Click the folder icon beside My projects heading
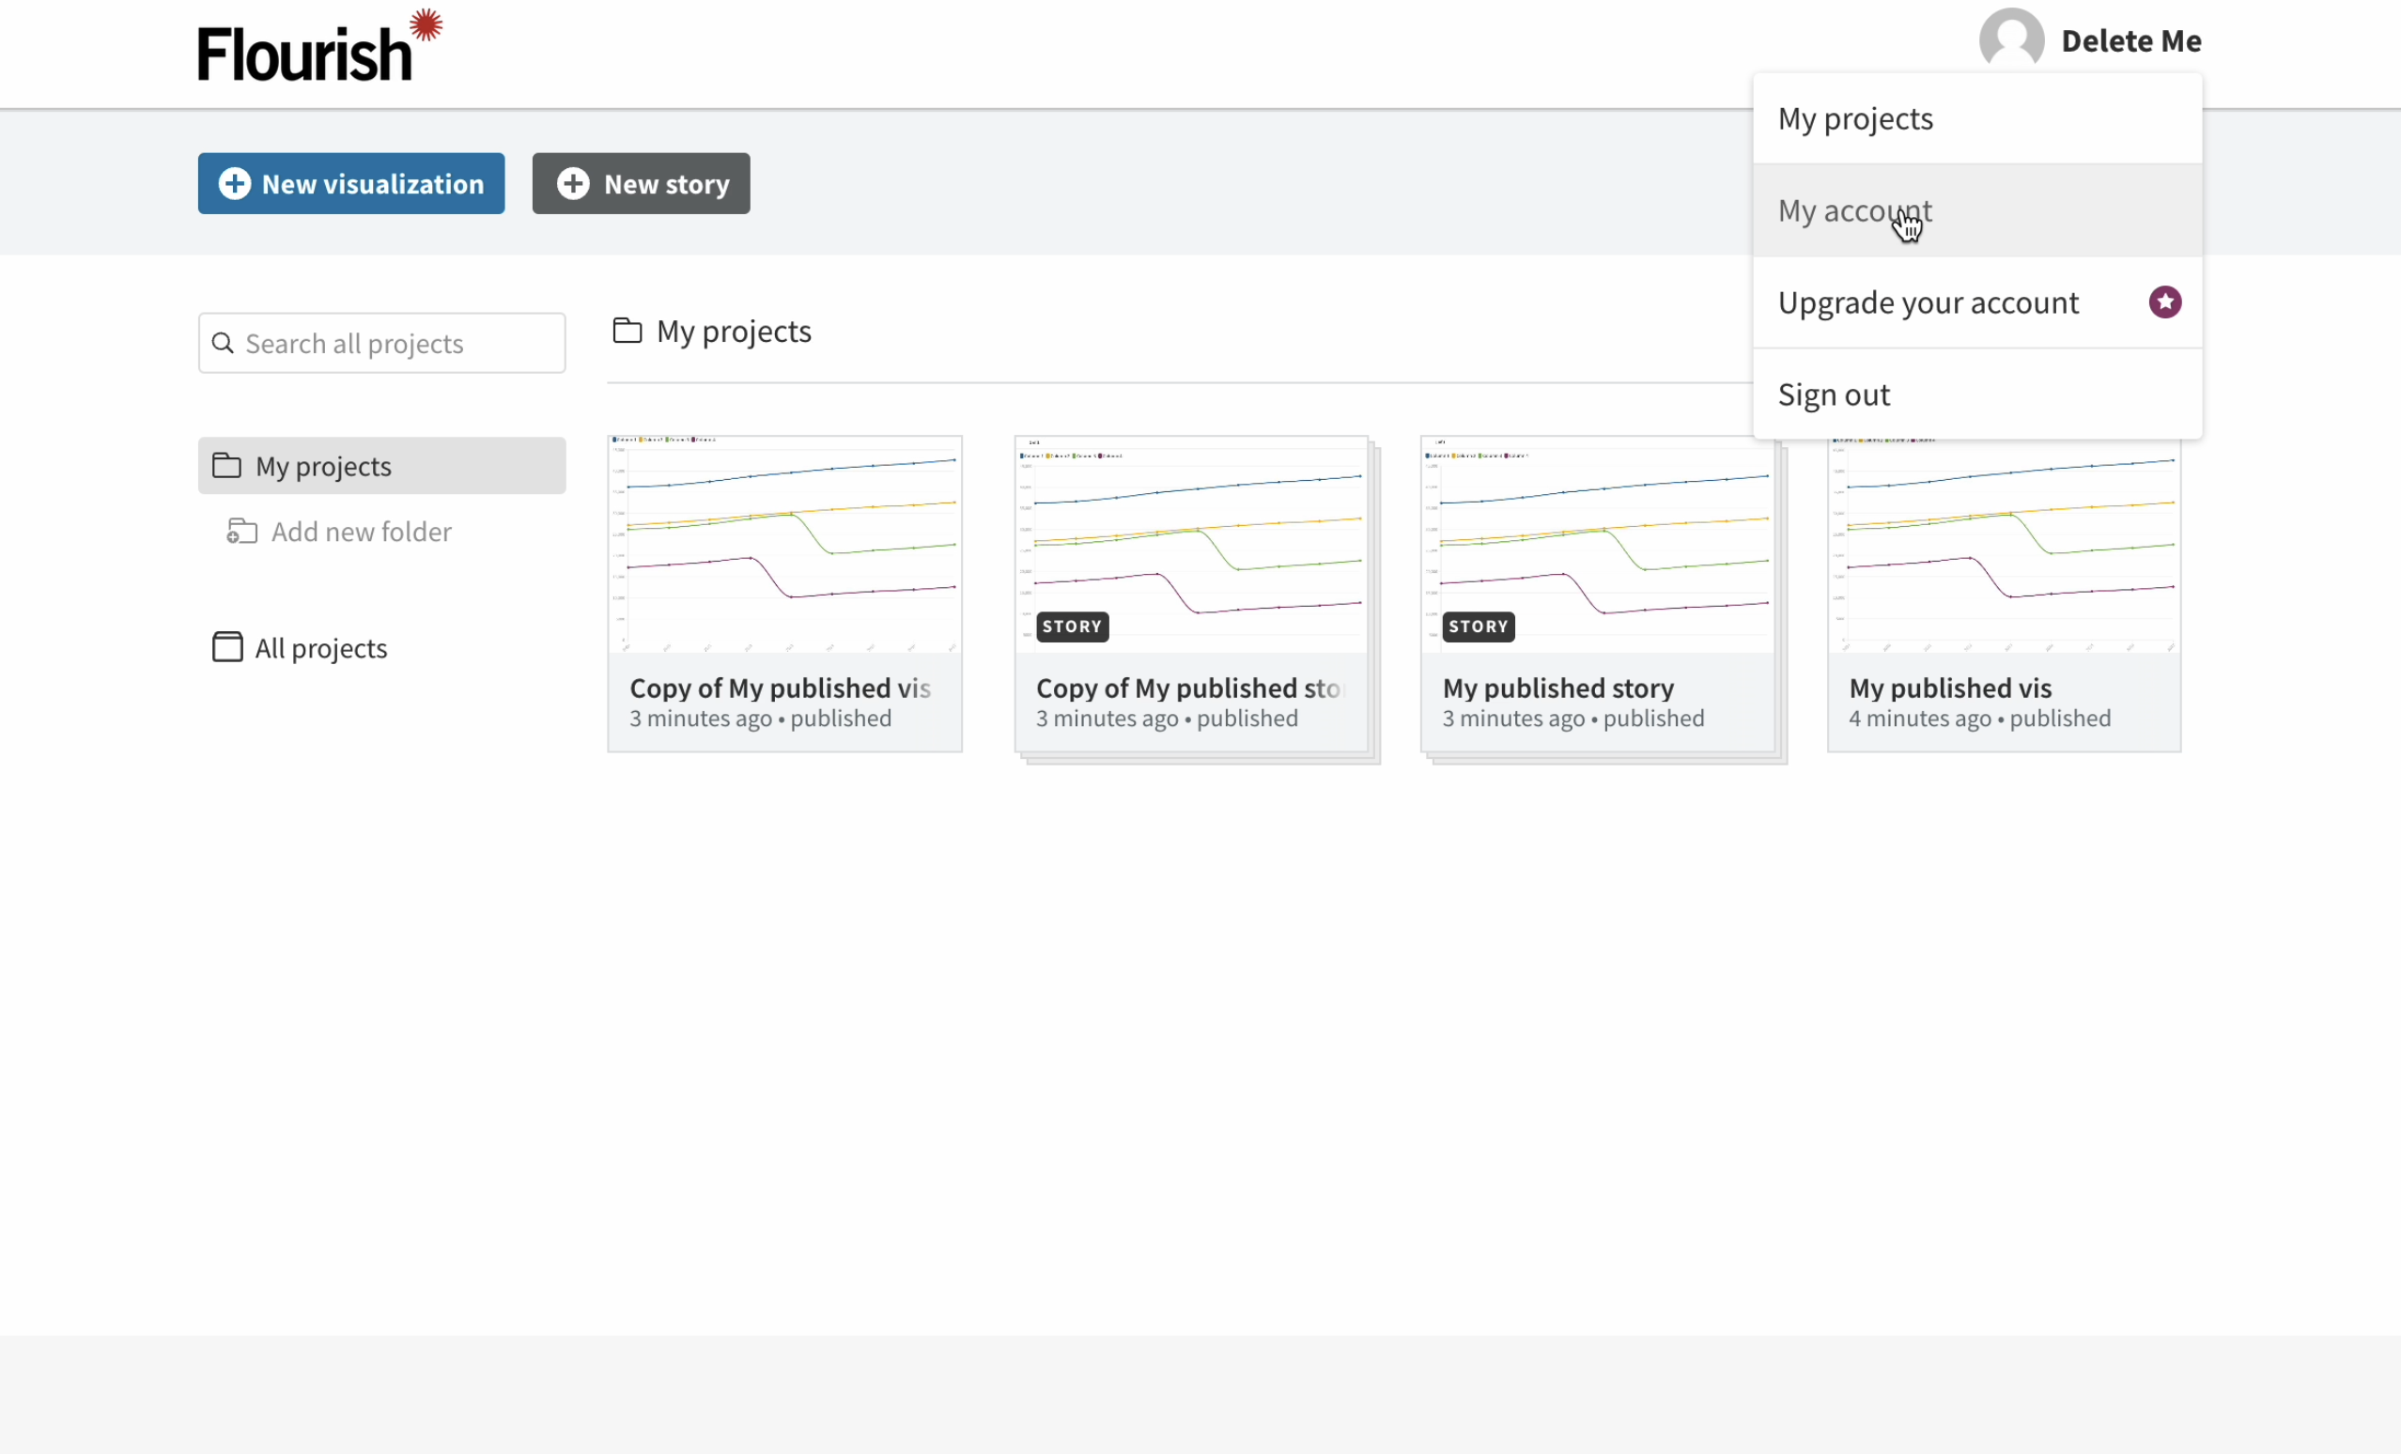This screenshot has width=2401, height=1454. click(627, 331)
